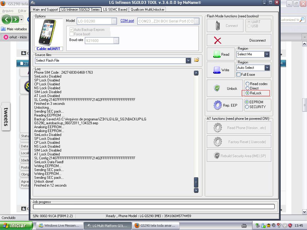Click the Read Phone gear icon
Viewport: 307px width, 230px height.
218,128
